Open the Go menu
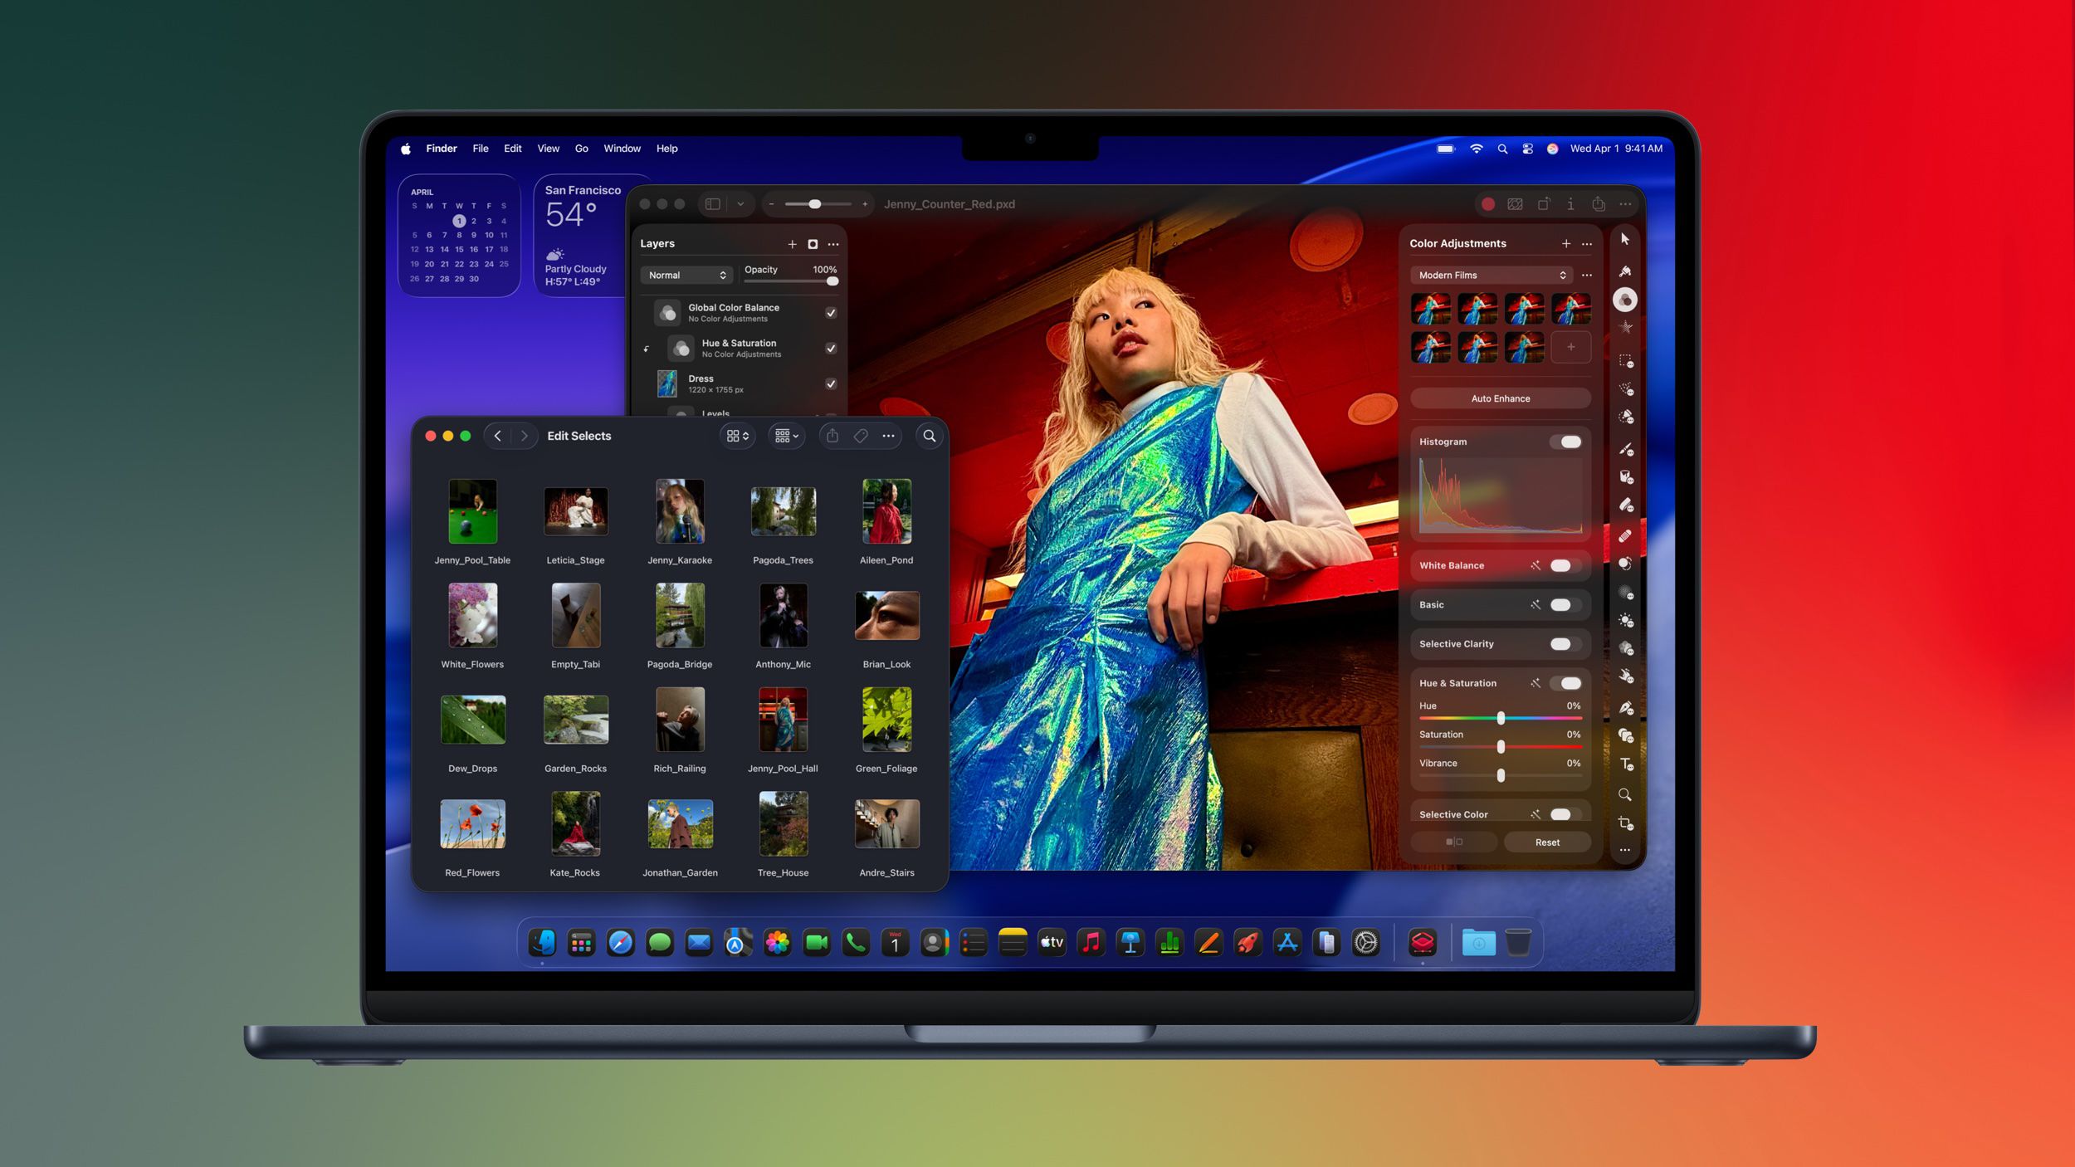 pos(582,149)
